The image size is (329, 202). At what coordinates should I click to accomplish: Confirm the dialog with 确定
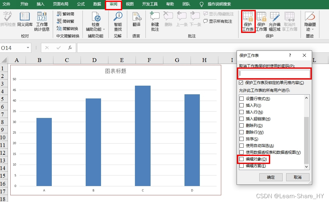(271, 177)
